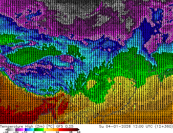Image resolution: width=173 pixels, height=133 pixels.
Task: Click the '-28' legend scale value
Action: (x=6, y=132)
